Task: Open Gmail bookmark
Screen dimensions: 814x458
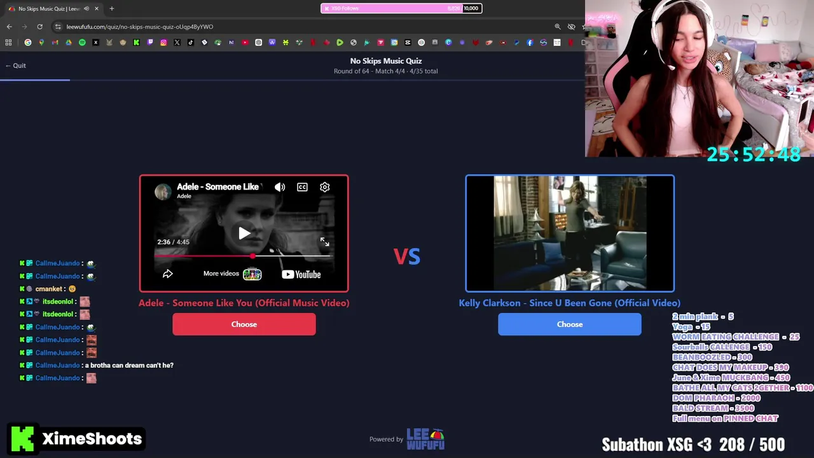Action: pyautogui.click(x=55, y=43)
